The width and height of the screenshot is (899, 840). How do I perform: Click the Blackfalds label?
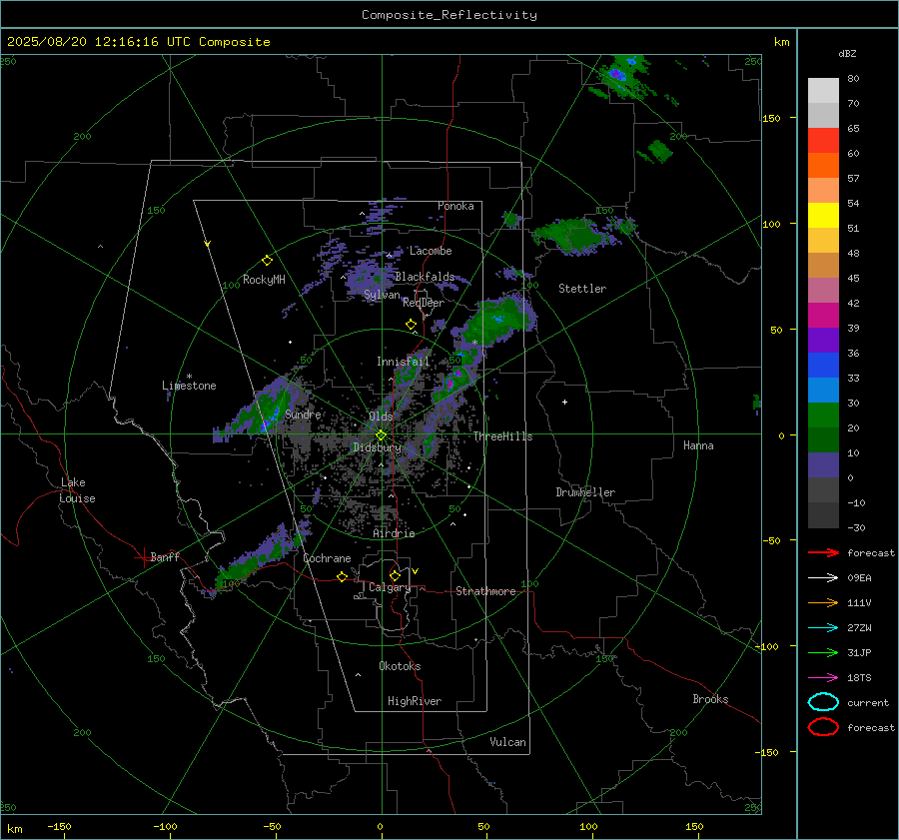[x=425, y=277]
